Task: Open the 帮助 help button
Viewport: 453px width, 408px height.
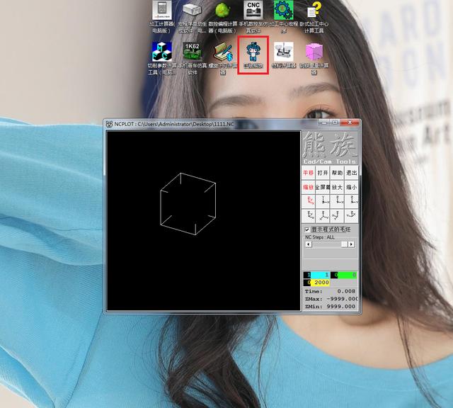Action: [x=337, y=172]
